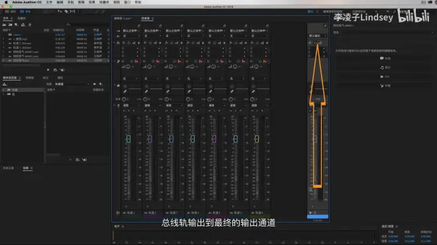
Task: Select the 对话 dialogue type in Essential Sound
Action: [x=385, y=58]
